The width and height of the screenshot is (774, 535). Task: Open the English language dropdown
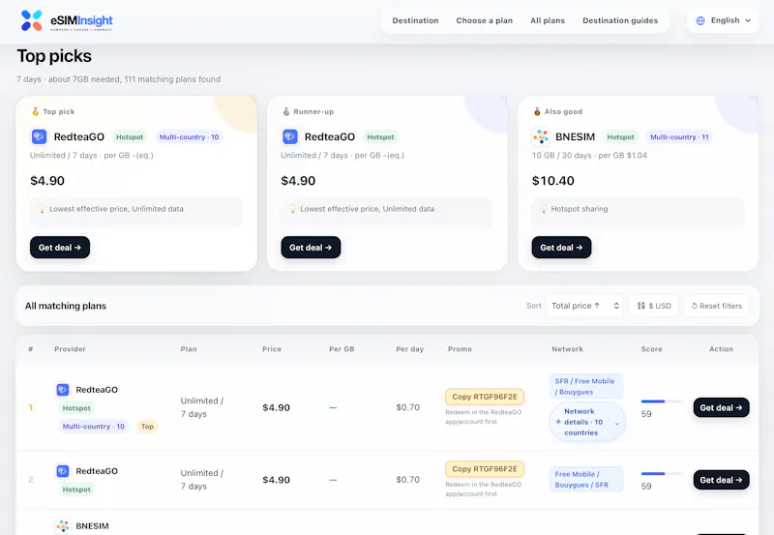click(x=723, y=20)
